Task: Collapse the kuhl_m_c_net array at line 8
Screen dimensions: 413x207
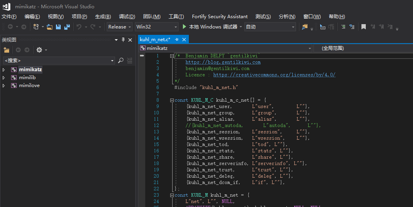Action: click(x=172, y=100)
